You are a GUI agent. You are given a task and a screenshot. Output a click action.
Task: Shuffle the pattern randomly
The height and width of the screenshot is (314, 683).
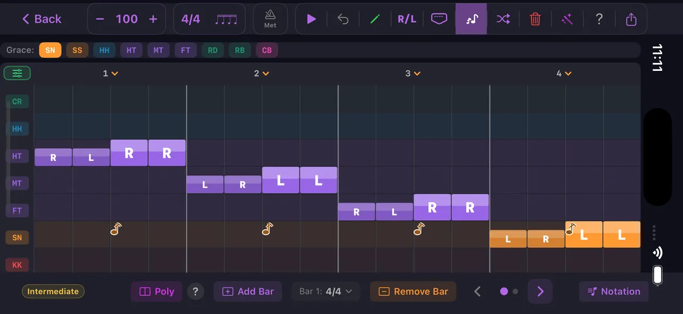pyautogui.click(x=503, y=19)
